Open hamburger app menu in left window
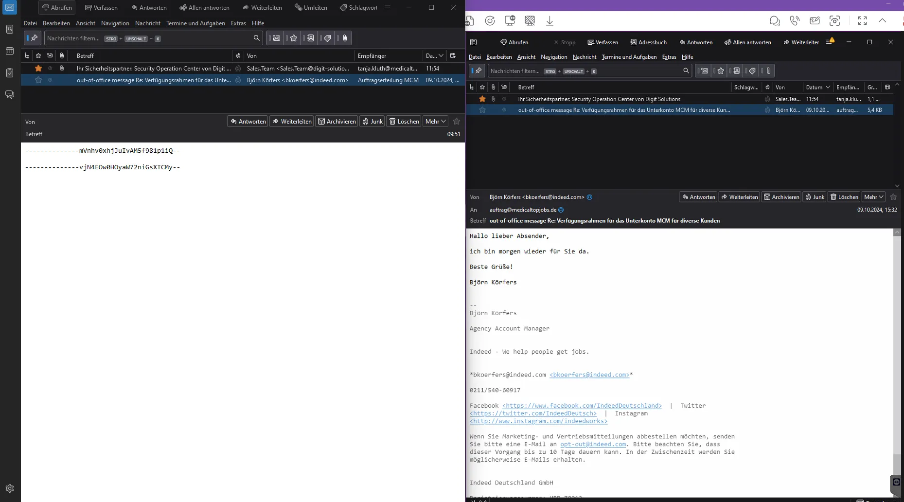This screenshot has height=502, width=904. [388, 7]
